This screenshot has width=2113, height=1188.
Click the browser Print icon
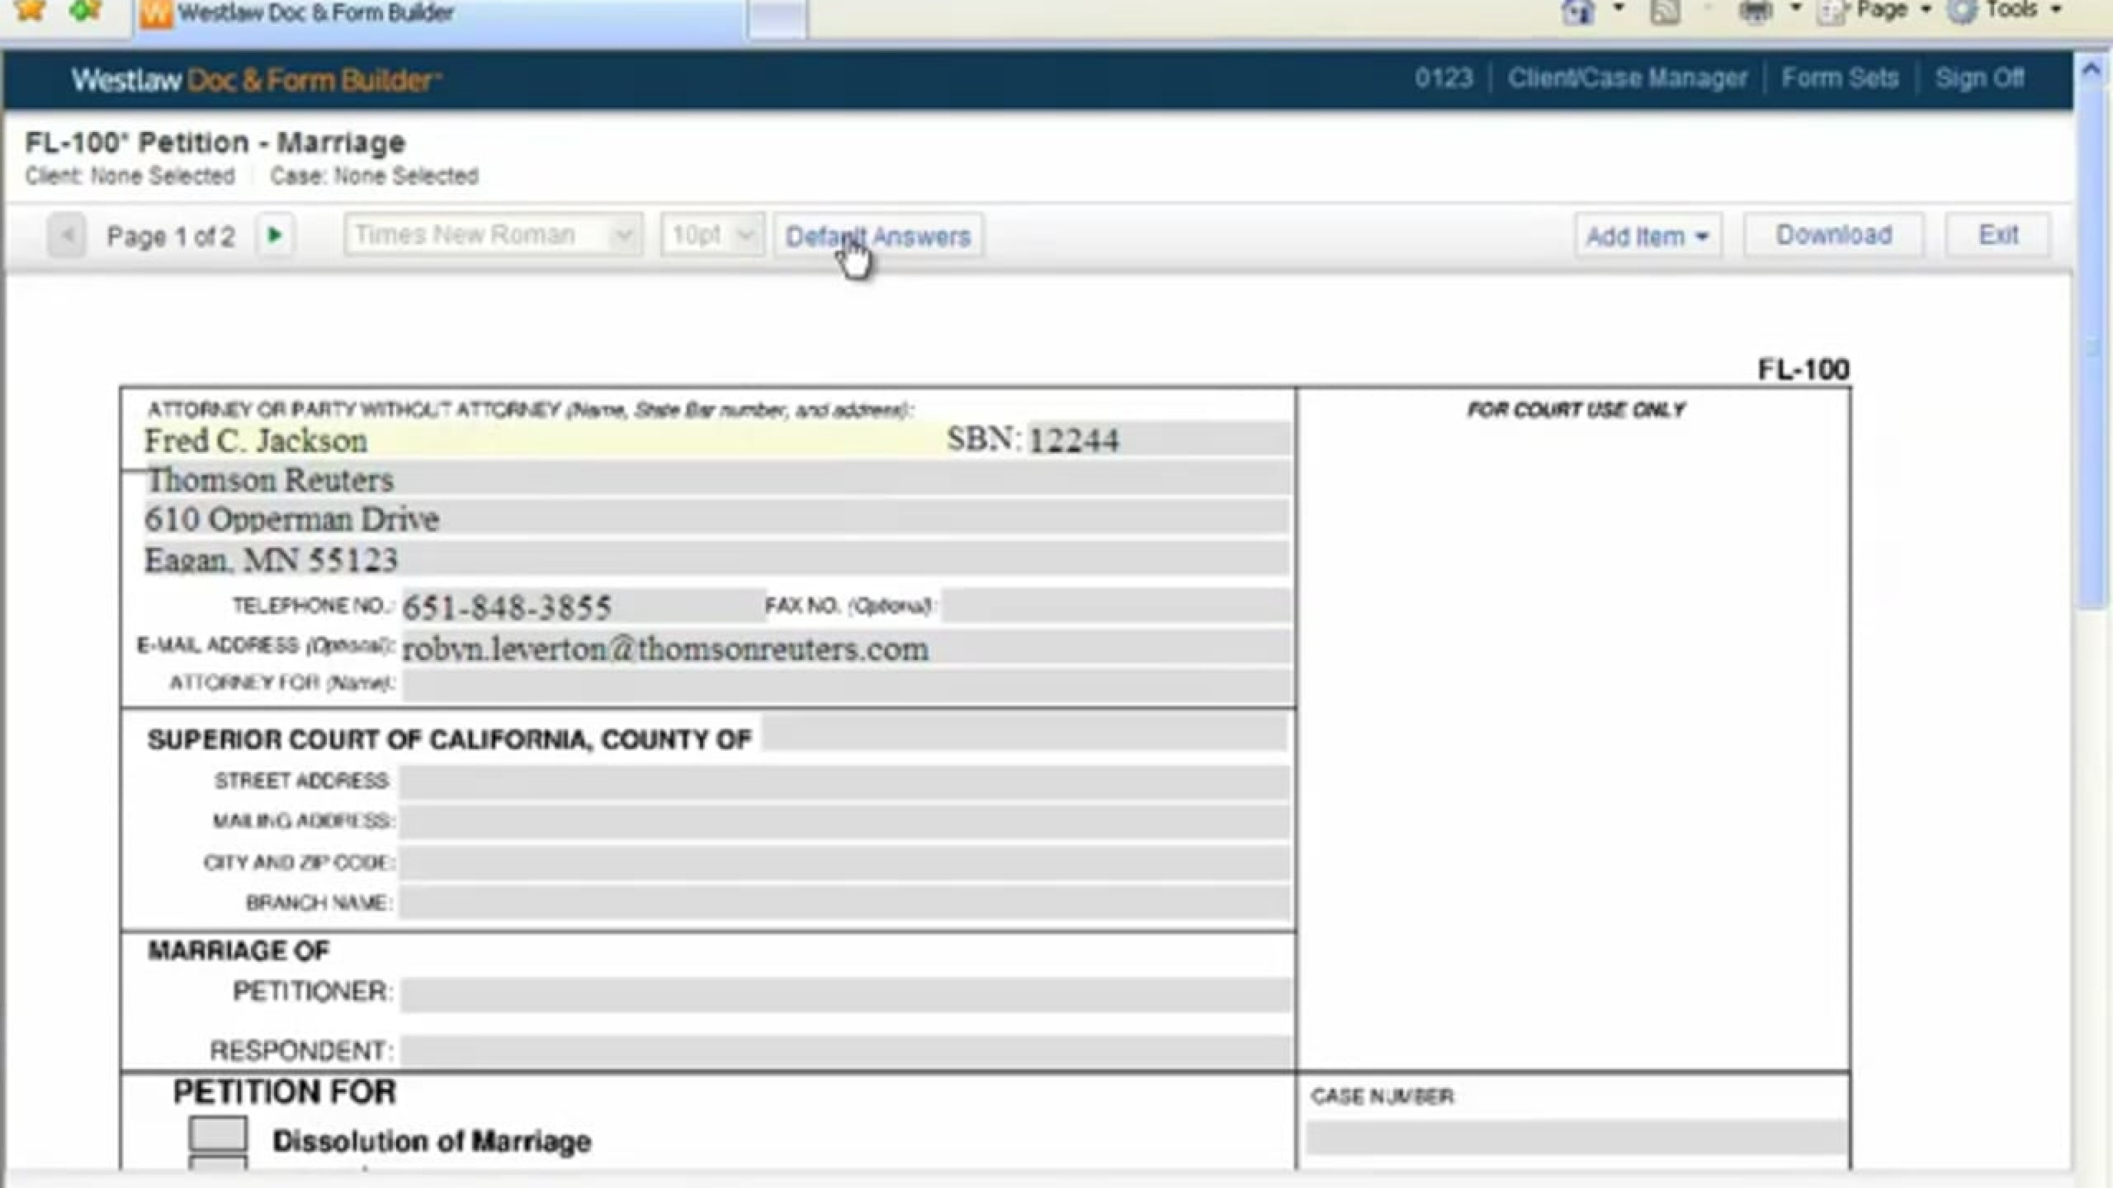point(1755,11)
